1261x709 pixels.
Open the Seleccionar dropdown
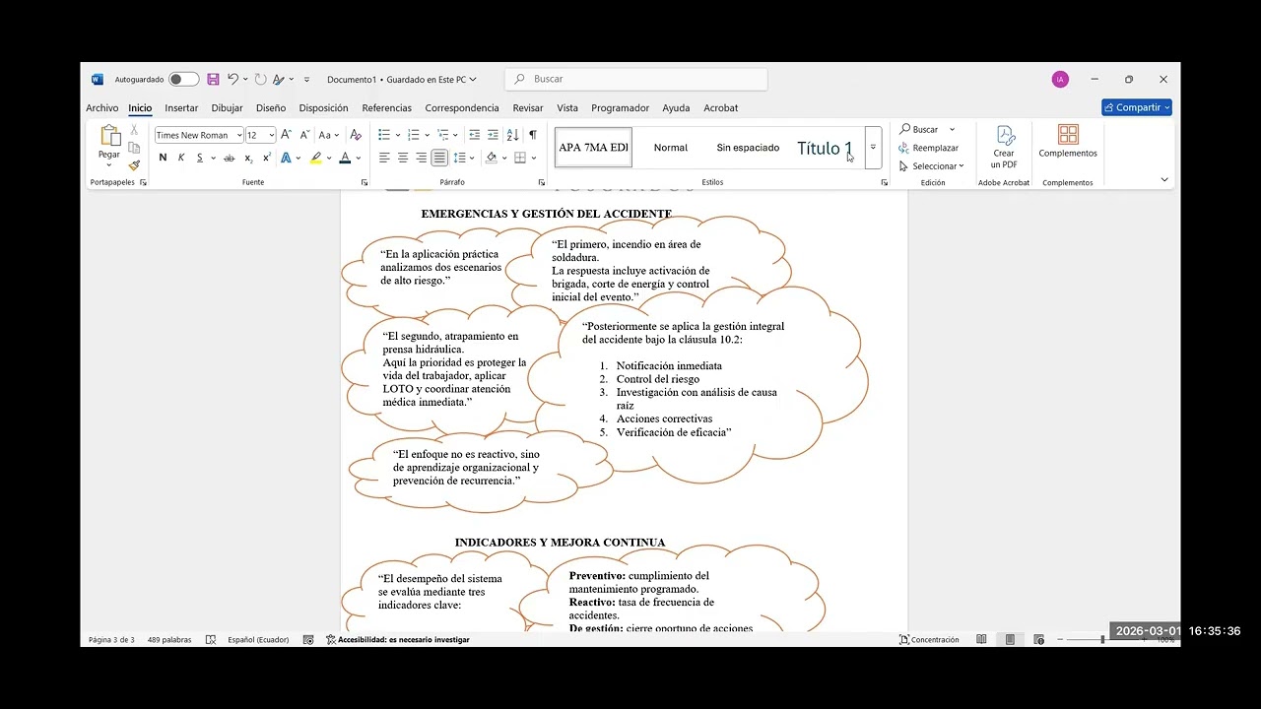(932, 165)
